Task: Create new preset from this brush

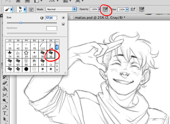Action: (63, 24)
